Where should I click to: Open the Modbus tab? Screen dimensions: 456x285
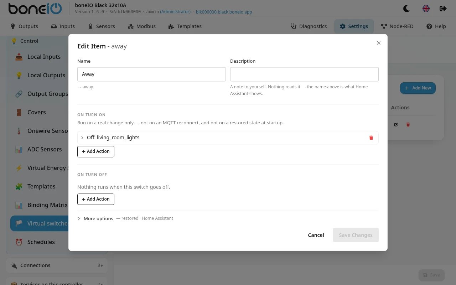[141, 26]
